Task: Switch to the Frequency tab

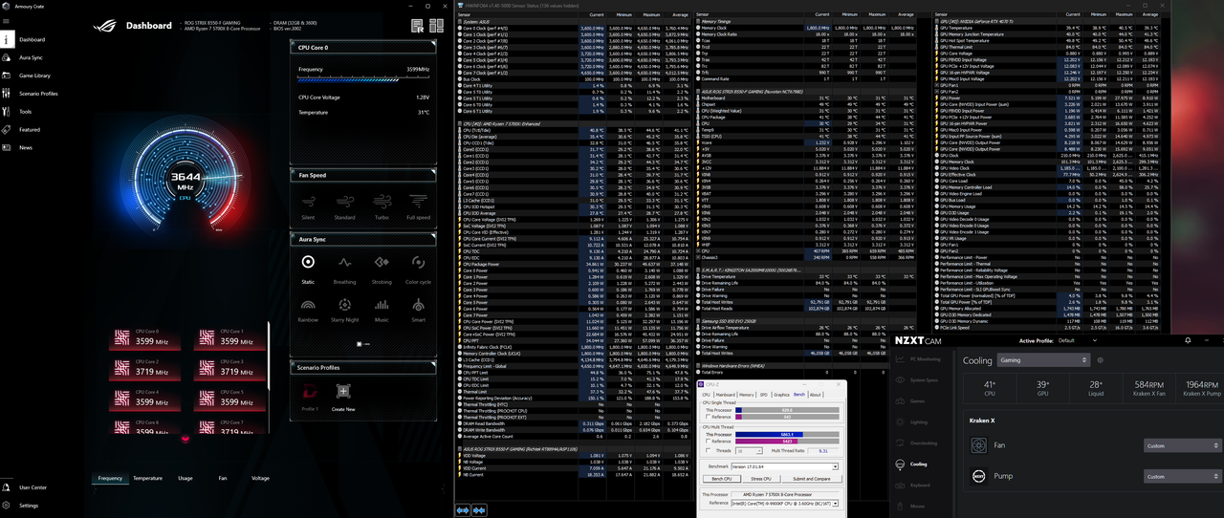Action: (110, 478)
